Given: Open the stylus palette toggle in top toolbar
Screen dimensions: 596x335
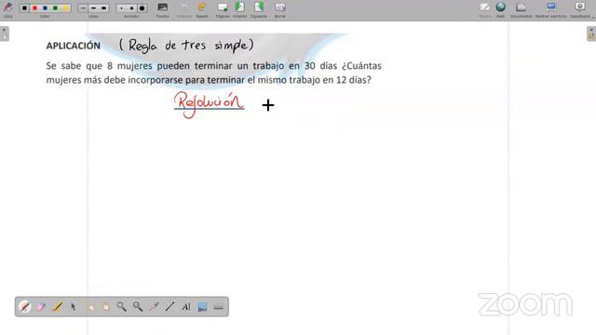Looking at the screenshot, I should coord(7,8).
